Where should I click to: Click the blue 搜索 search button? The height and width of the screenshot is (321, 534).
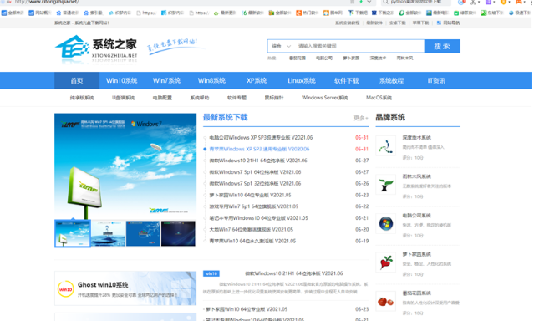tap(442, 46)
